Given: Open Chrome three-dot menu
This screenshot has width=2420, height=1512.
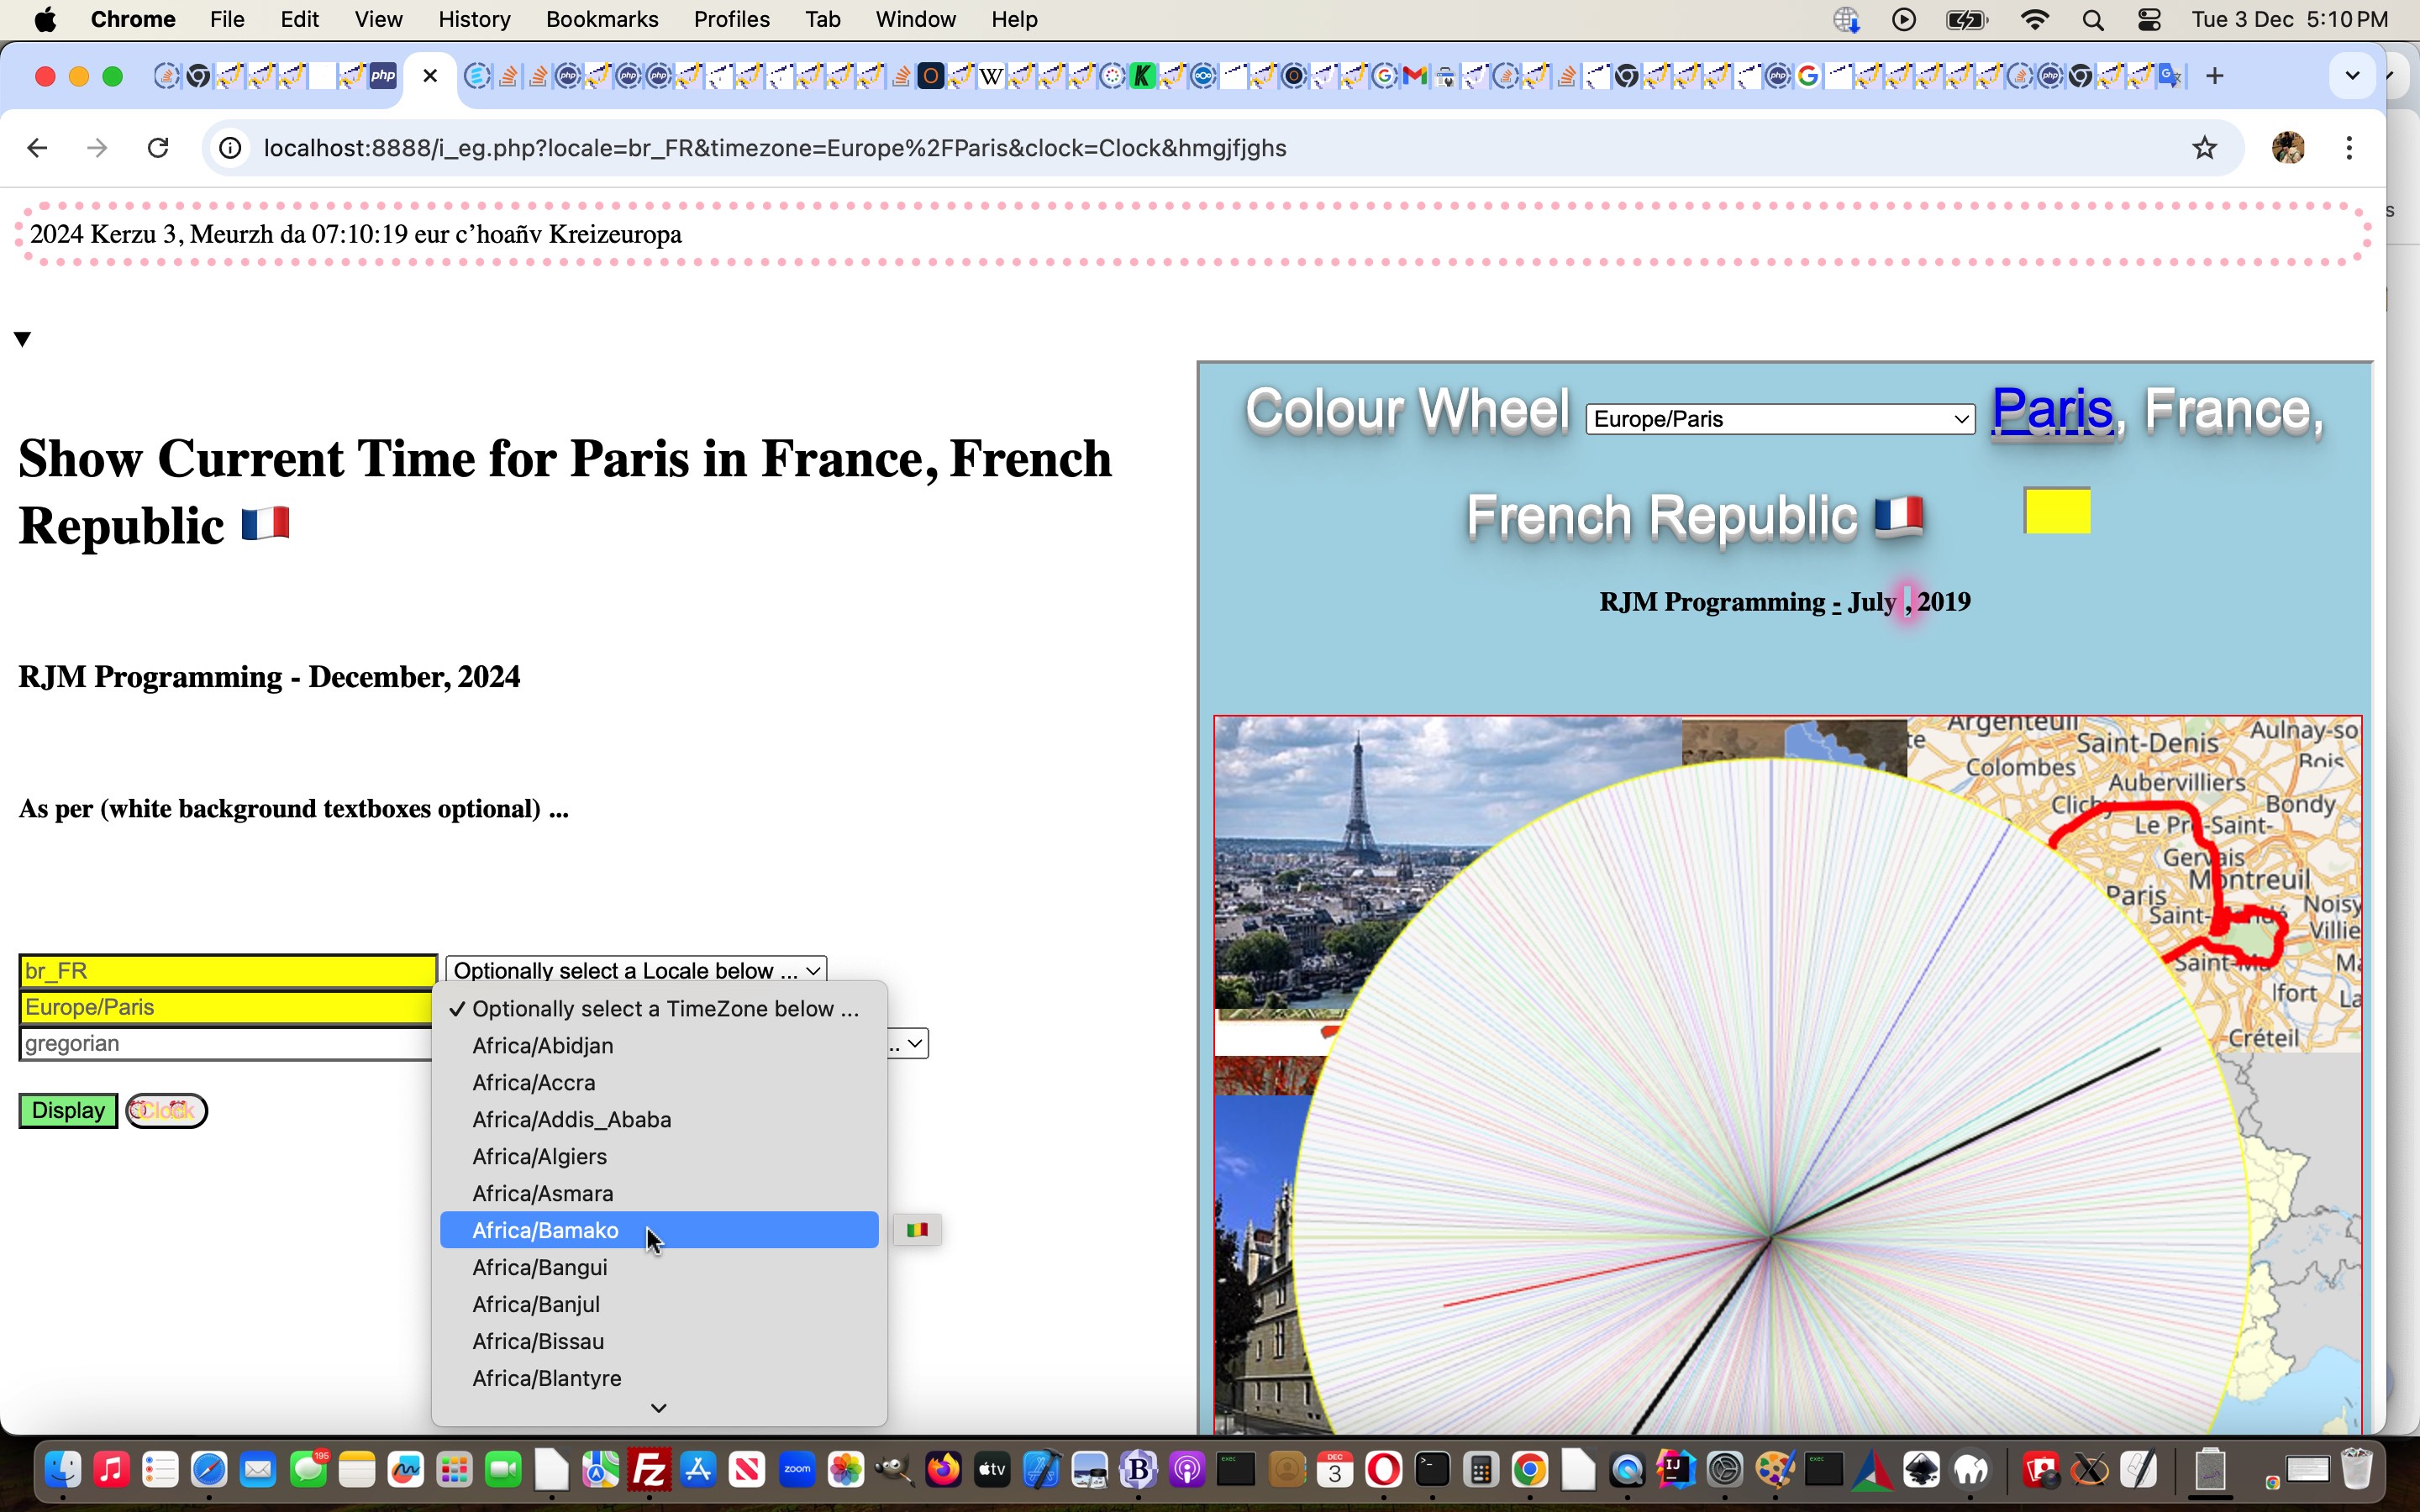Looking at the screenshot, I should [x=2349, y=148].
